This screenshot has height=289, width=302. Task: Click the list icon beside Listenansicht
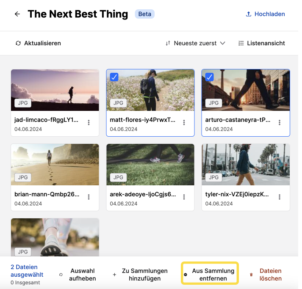click(241, 43)
